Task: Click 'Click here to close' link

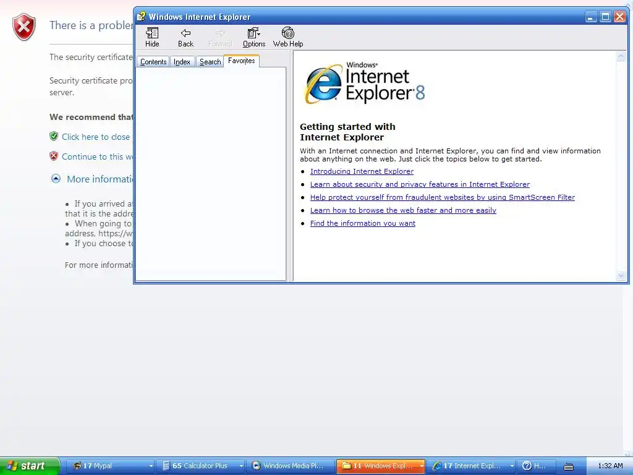Action: [x=96, y=137]
